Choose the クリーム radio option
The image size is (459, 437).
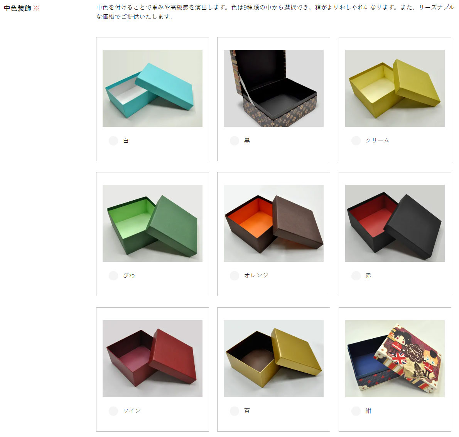pos(356,141)
